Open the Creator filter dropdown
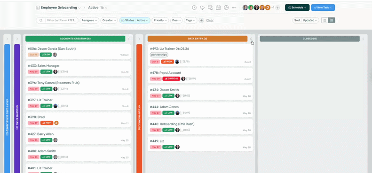Viewport: 372px width, 173px height. [x=109, y=20]
